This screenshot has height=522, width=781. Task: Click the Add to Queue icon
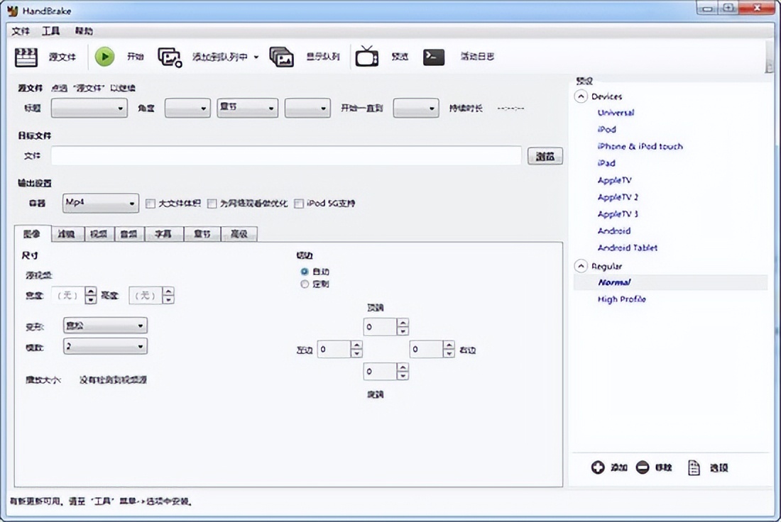[170, 57]
